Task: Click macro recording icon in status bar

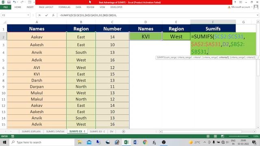Action: [13, 136]
